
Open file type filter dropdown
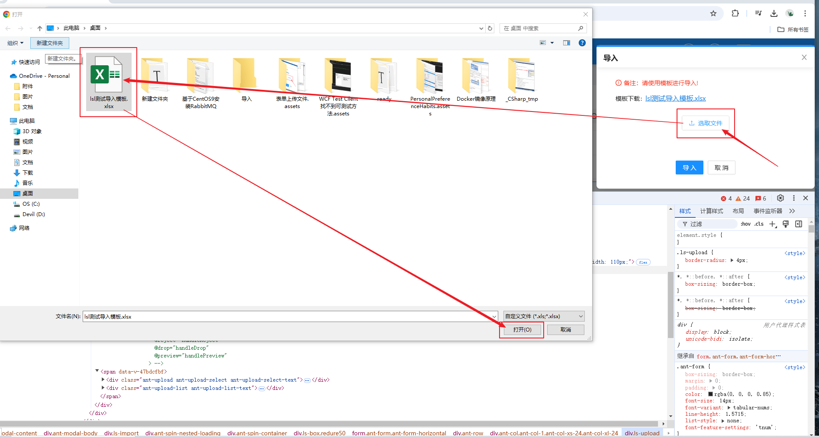tap(544, 316)
